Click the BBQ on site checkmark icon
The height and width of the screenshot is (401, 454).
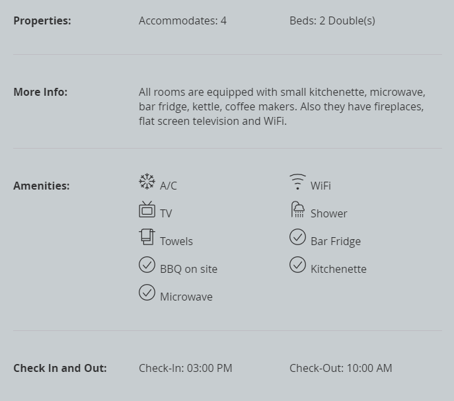click(x=147, y=265)
